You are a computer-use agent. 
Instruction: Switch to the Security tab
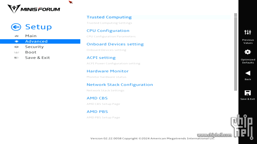pyautogui.click(x=34, y=47)
